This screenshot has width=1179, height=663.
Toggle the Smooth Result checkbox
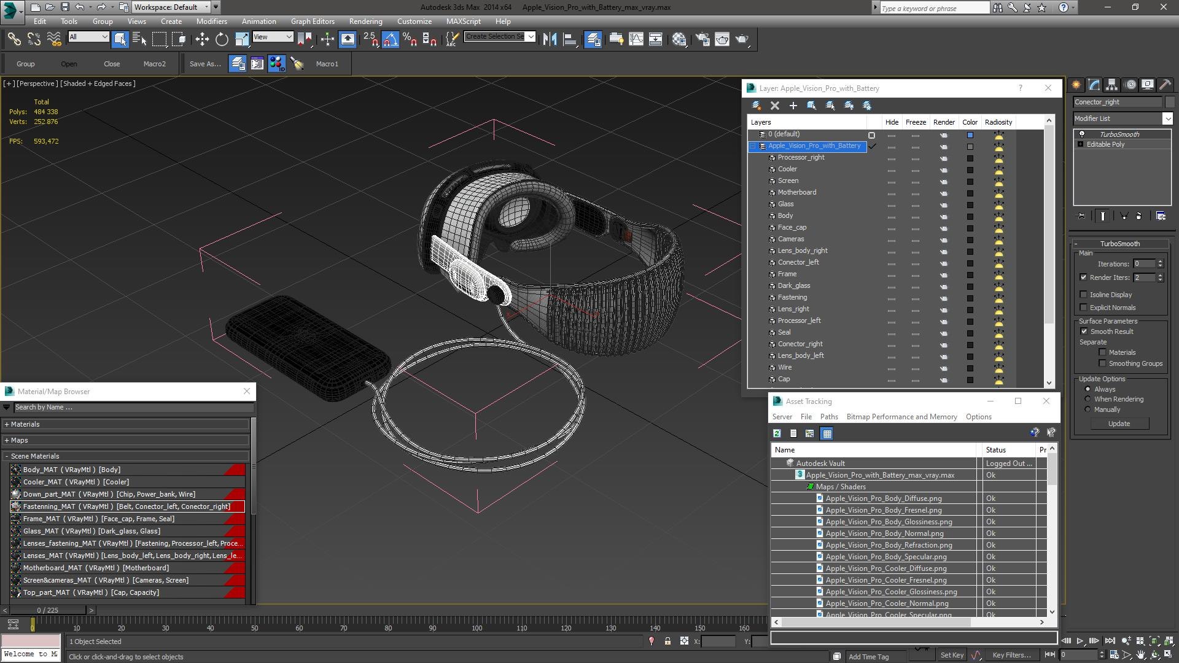[x=1084, y=331]
